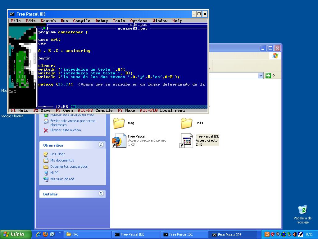Click the Inicio start button
The width and height of the screenshot is (318, 239).
[16, 234]
